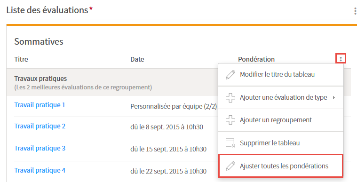Open the Travail pratique 2 link
The height and width of the screenshot is (182, 357).
pos(40,126)
